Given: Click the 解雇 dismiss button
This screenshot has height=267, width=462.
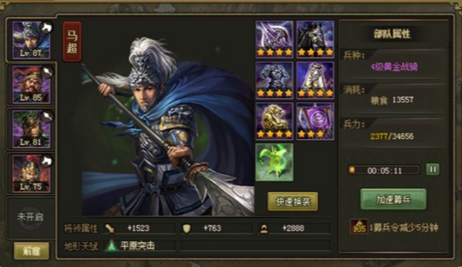Looking at the screenshot, I should 31,251.
